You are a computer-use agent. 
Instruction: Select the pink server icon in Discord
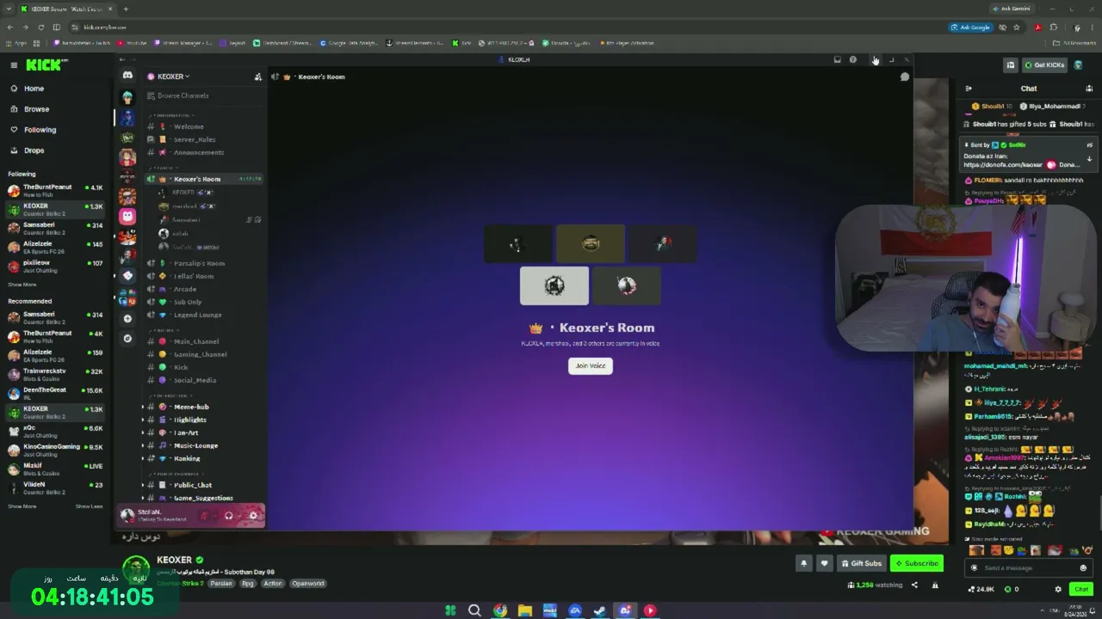127,217
